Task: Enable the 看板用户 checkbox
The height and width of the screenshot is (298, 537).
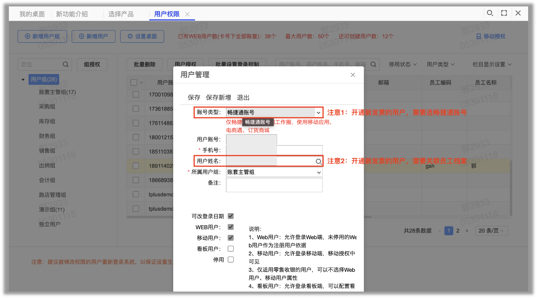Action: point(231,249)
